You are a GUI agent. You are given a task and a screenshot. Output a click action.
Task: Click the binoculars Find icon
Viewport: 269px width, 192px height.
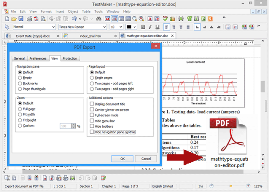[99, 19]
